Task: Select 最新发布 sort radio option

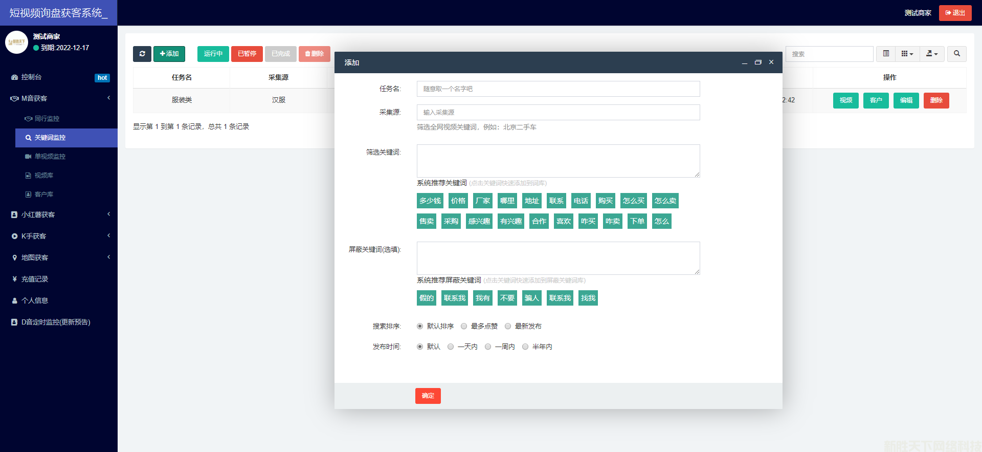Action: coord(508,326)
